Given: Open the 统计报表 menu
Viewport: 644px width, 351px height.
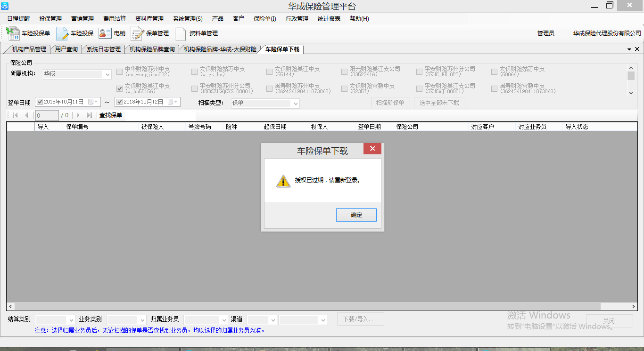Looking at the screenshot, I should (x=329, y=19).
